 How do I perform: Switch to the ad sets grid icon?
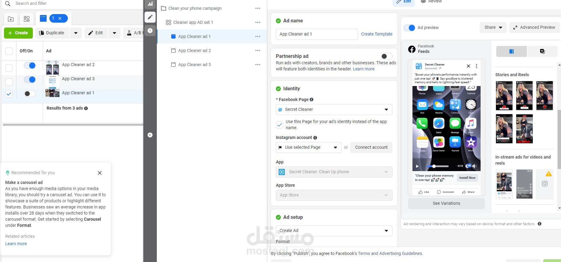(27, 19)
